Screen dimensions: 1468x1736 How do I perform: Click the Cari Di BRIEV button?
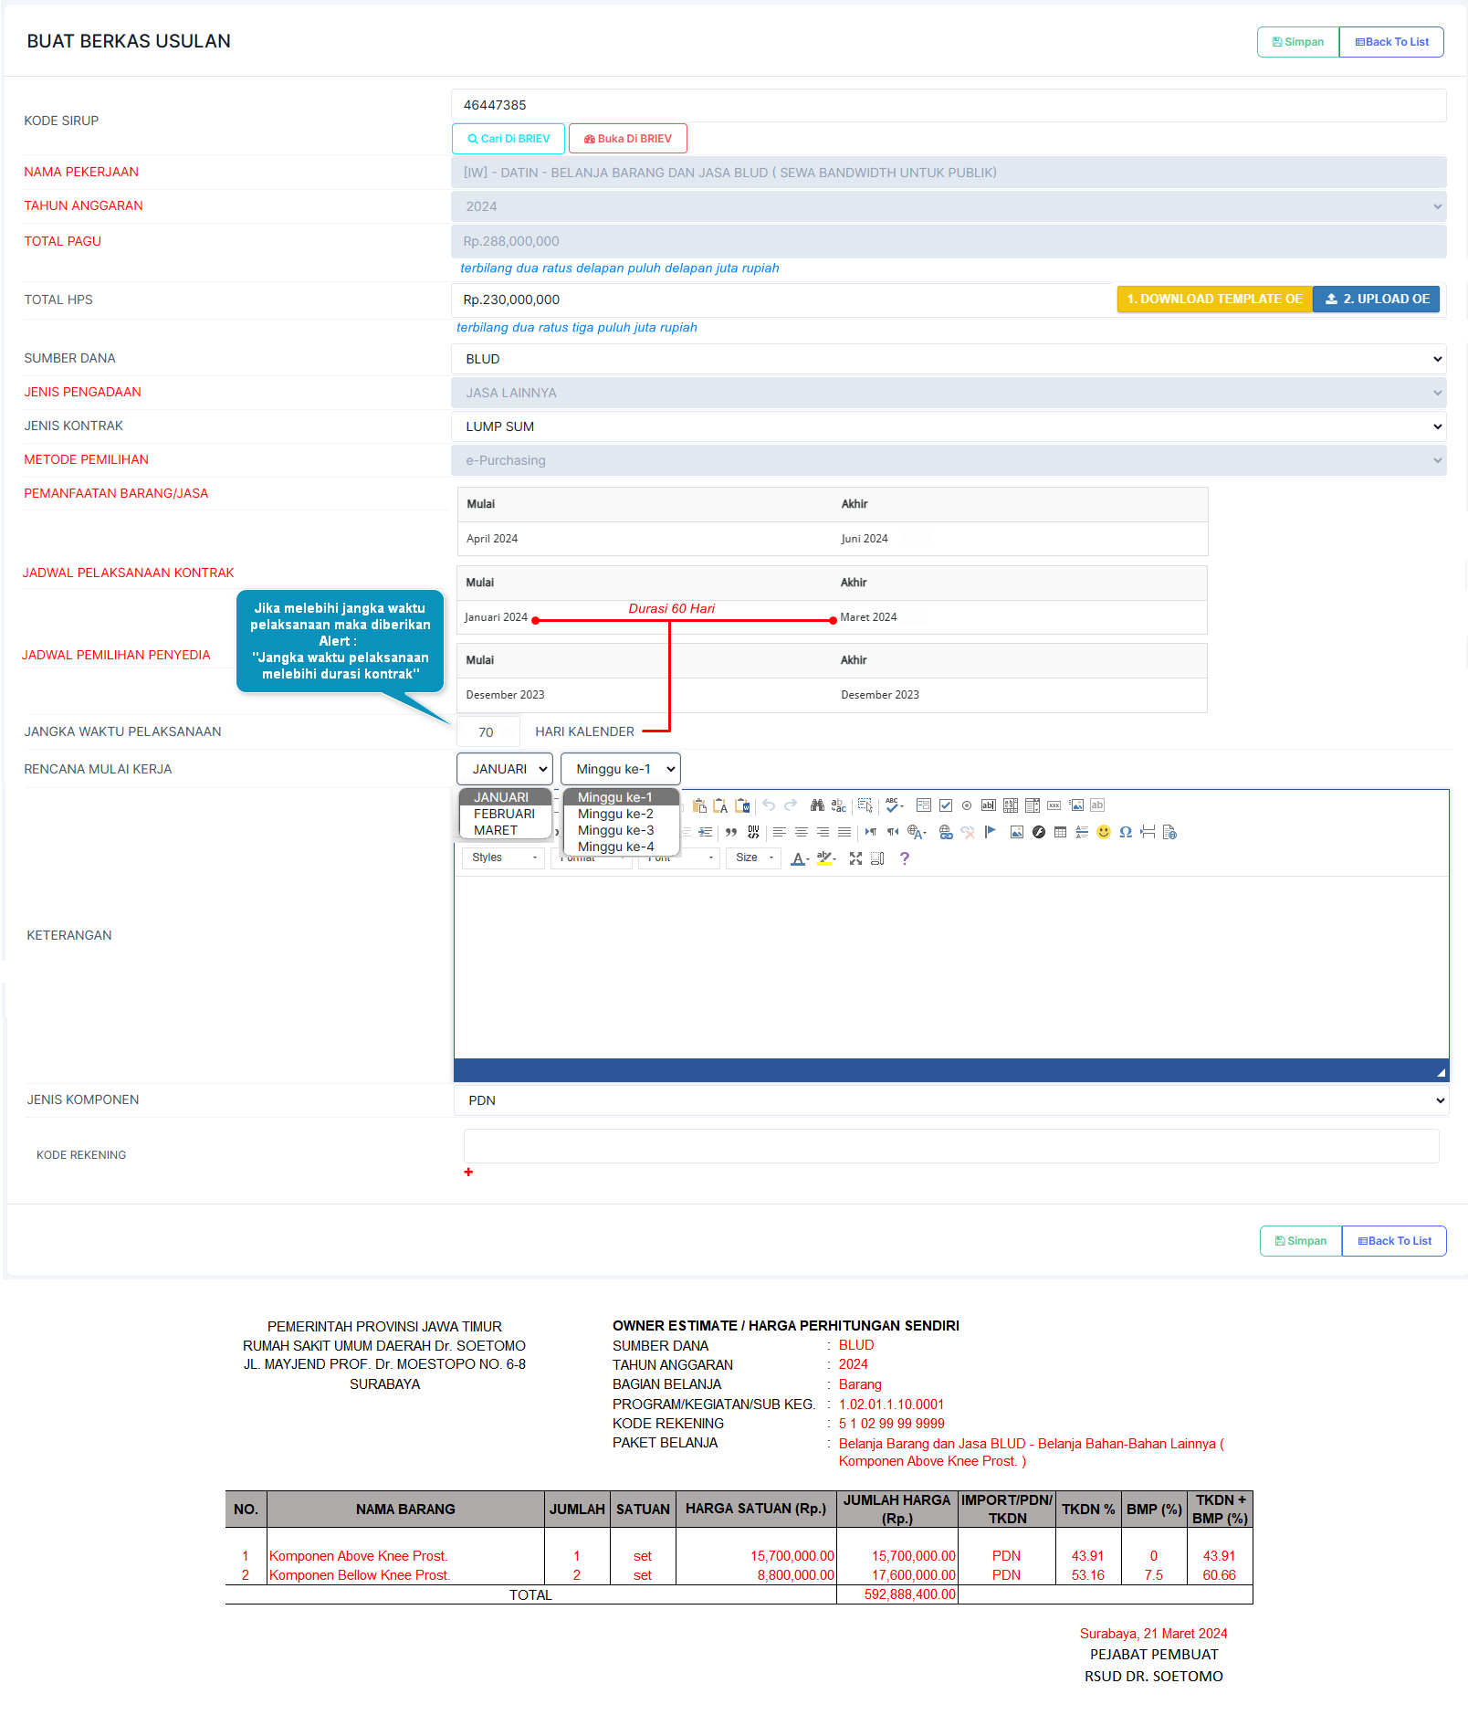pyautogui.click(x=509, y=139)
